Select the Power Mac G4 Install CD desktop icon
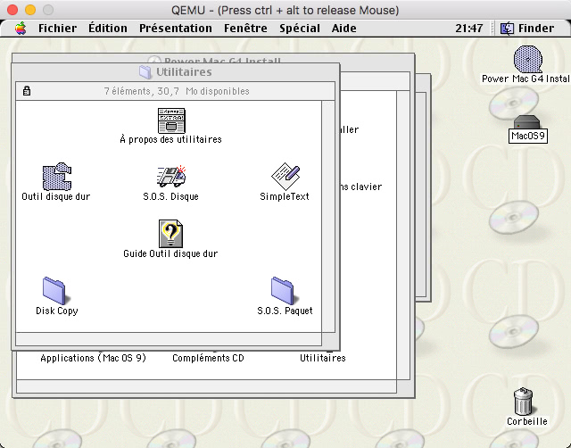The width and height of the screenshot is (571, 448). (527, 59)
